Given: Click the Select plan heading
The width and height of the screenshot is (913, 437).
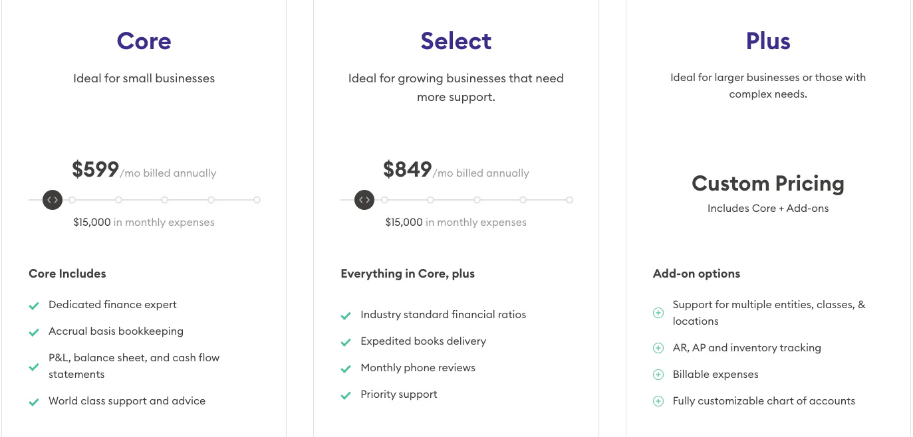Looking at the screenshot, I should click(x=456, y=41).
